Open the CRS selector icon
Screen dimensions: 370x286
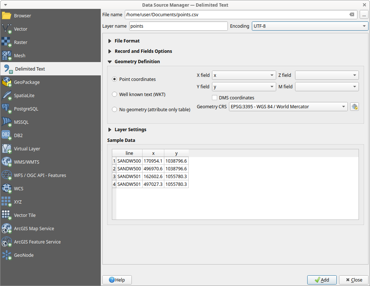[354, 106]
